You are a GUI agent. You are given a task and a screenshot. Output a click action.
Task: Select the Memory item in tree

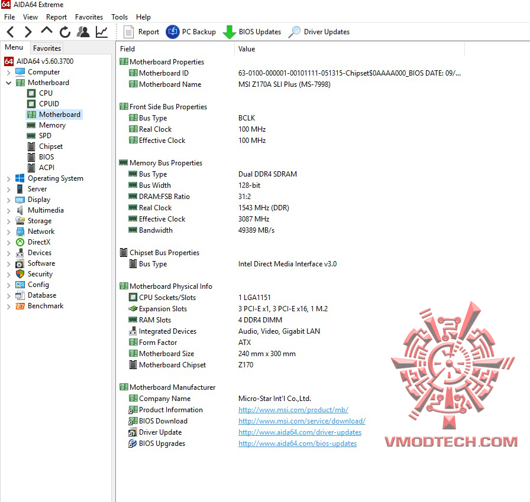click(x=53, y=125)
